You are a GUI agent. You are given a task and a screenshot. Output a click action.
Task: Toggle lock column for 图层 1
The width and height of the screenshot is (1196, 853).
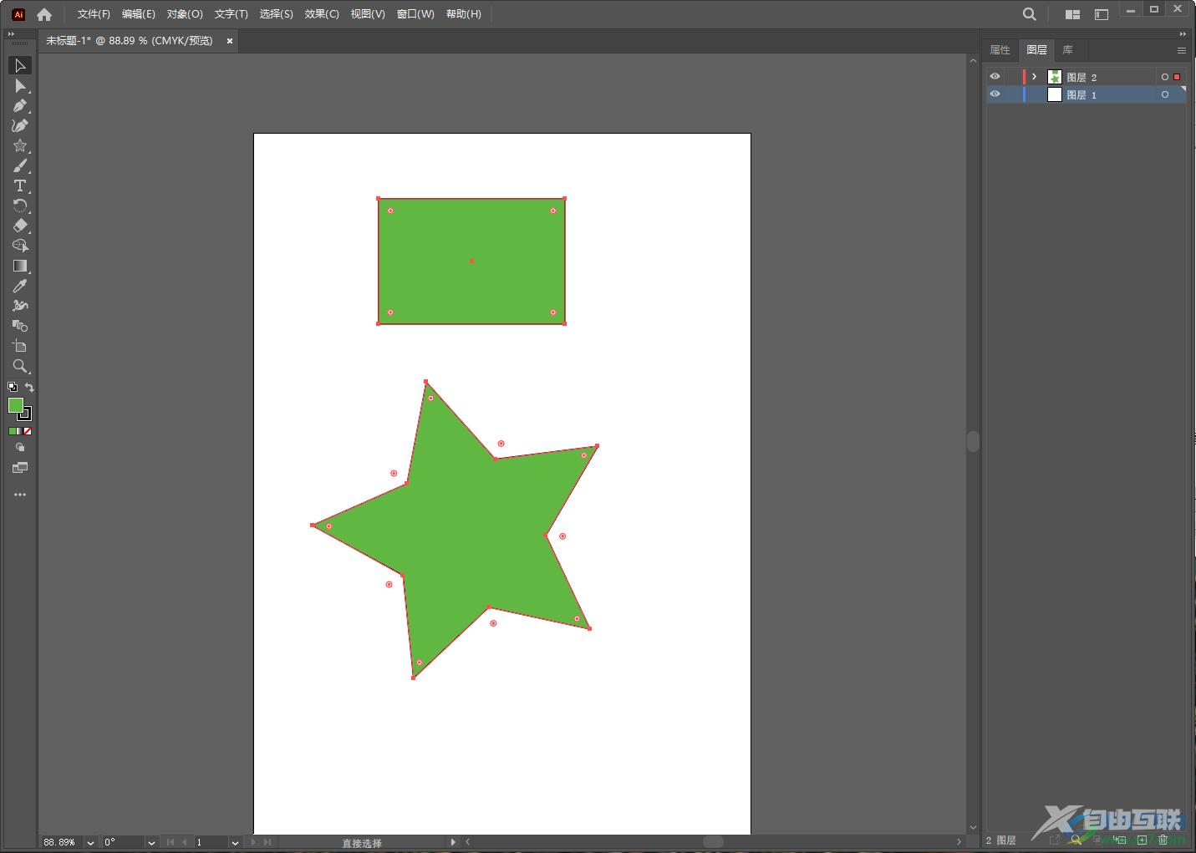tap(1011, 94)
